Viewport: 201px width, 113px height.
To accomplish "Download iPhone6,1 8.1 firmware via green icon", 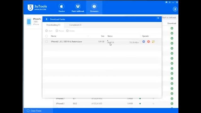I will click(172, 99).
